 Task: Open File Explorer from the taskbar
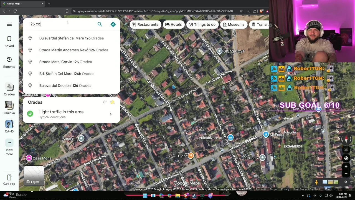click(x=177, y=196)
